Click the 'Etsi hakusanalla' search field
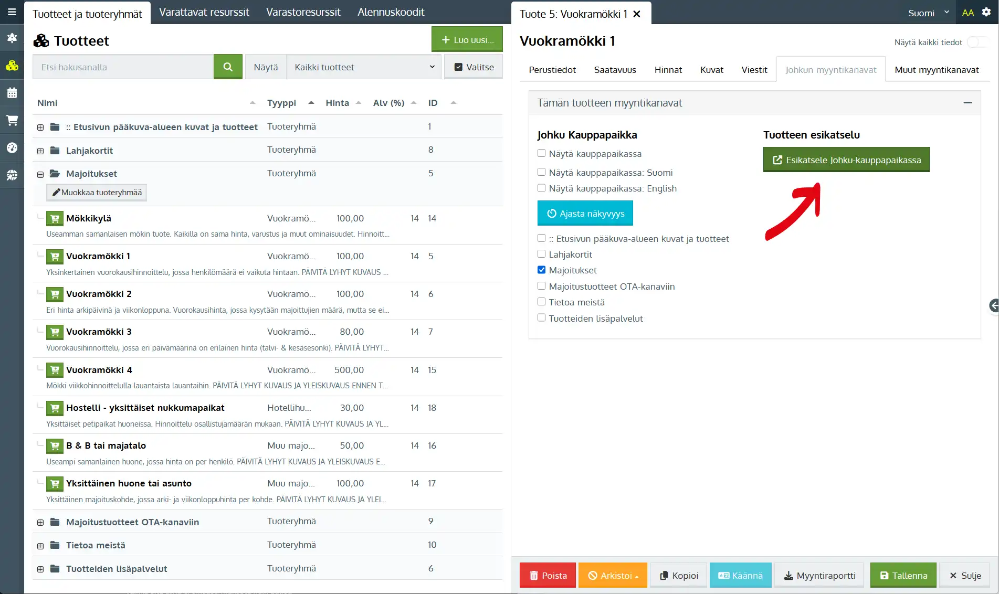Image resolution: width=999 pixels, height=594 pixels. pos(123,67)
